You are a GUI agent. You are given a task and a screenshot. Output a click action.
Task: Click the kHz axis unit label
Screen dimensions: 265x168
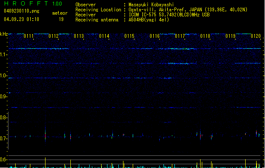(4, 34)
